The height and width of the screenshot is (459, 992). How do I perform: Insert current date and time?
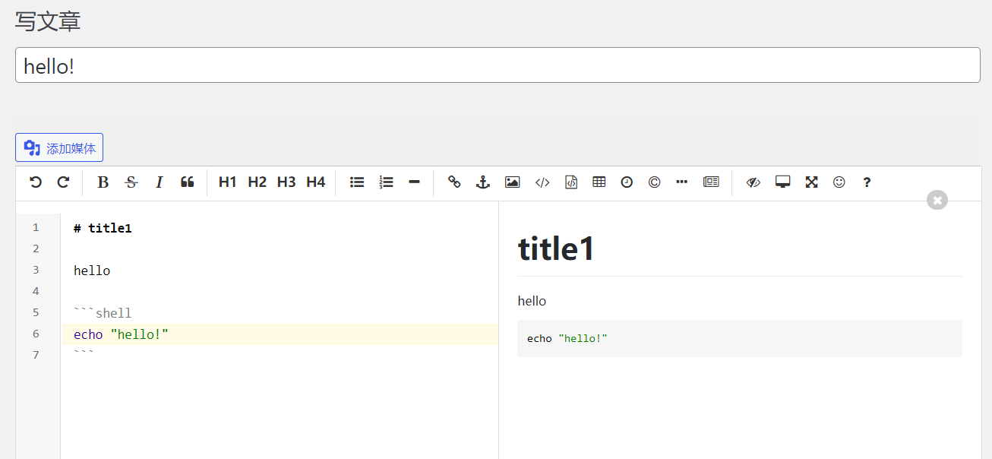627,182
